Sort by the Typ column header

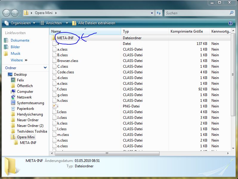click(x=145, y=31)
